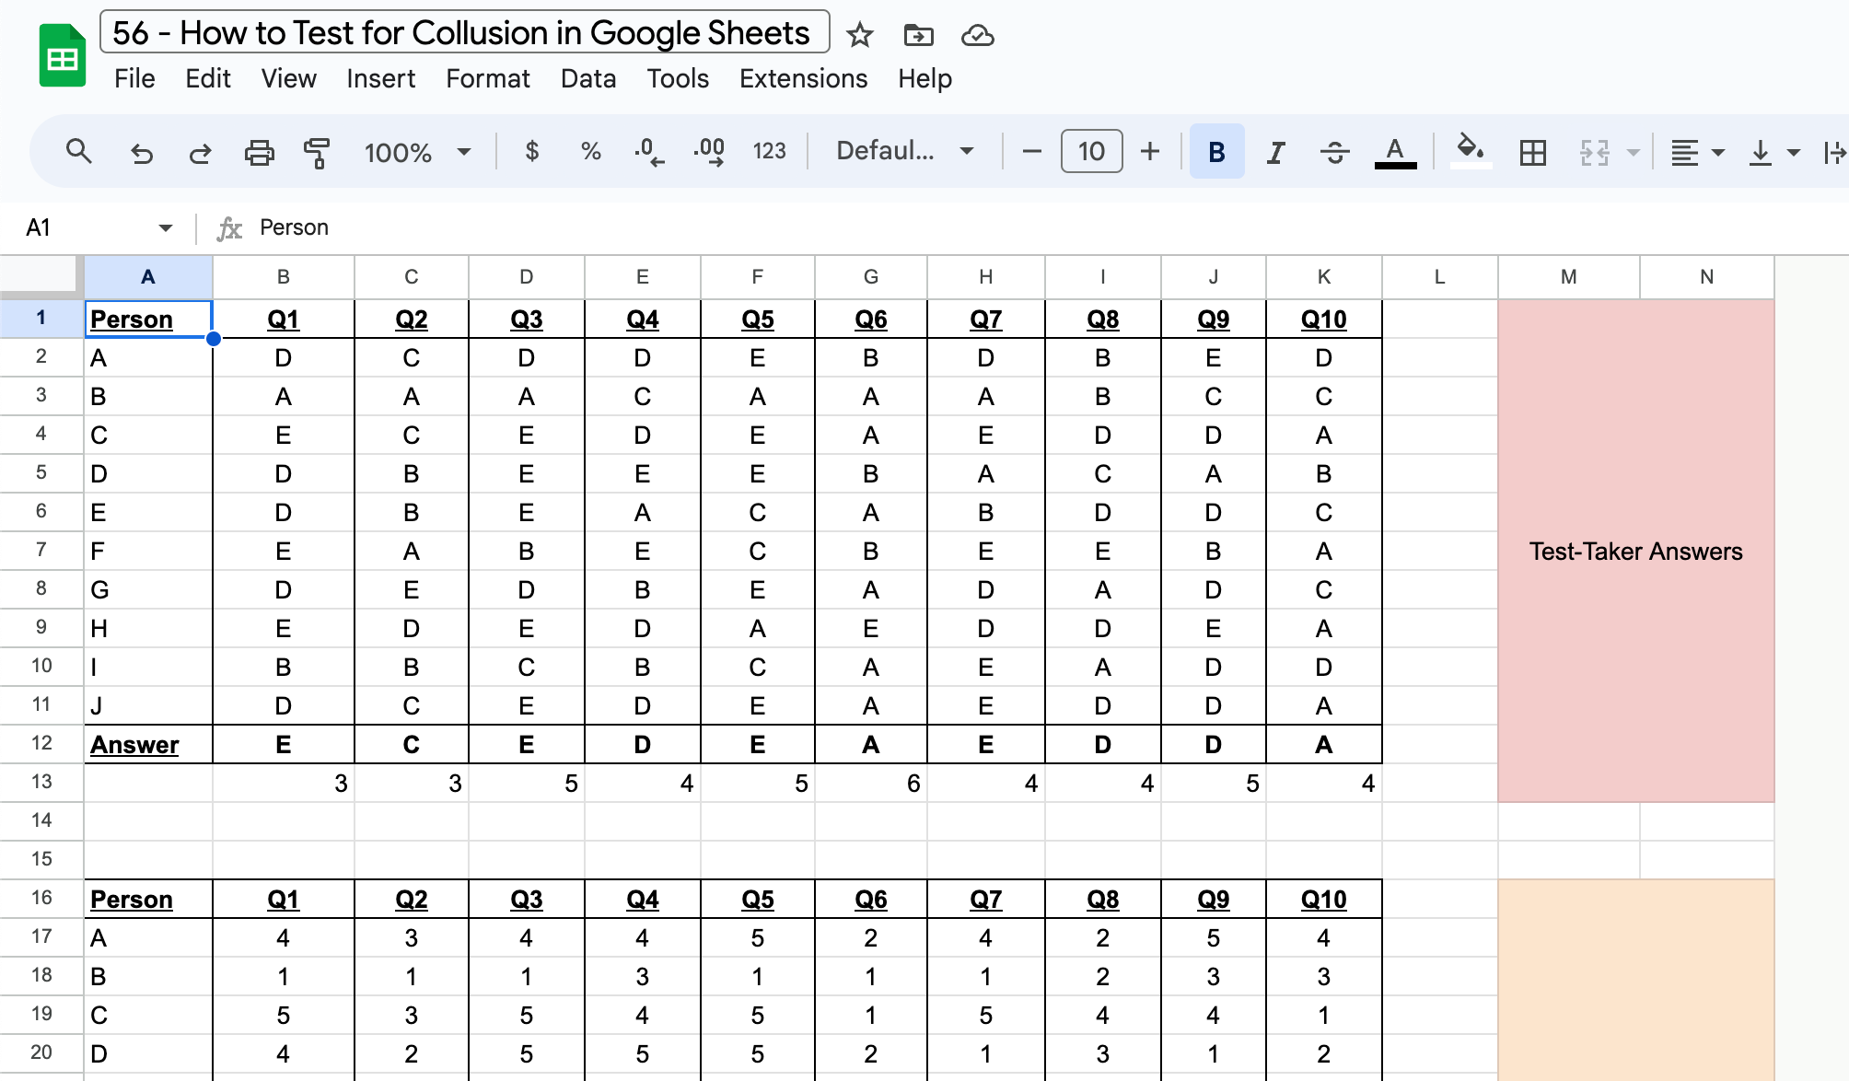Image resolution: width=1849 pixels, height=1081 pixels.
Task: Click the document title field
Action: pyautogui.click(x=464, y=33)
